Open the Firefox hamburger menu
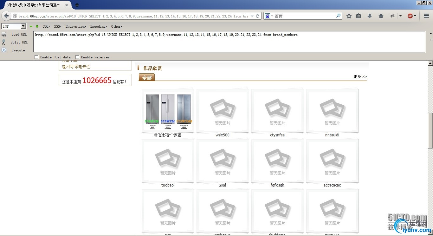 click(426, 16)
